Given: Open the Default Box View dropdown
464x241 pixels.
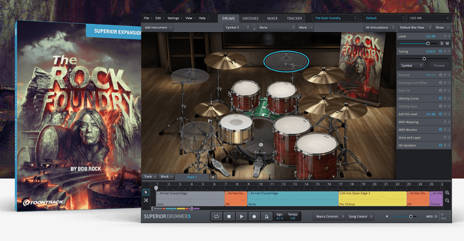Looking at the screenshot, I should click(x=415, y=28).
